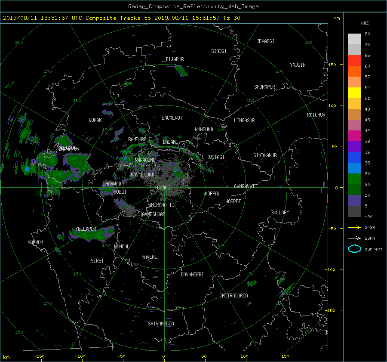387x362 pixels.
Task: Click the SHIRAHATTI city label
Action: coord(161,205)
